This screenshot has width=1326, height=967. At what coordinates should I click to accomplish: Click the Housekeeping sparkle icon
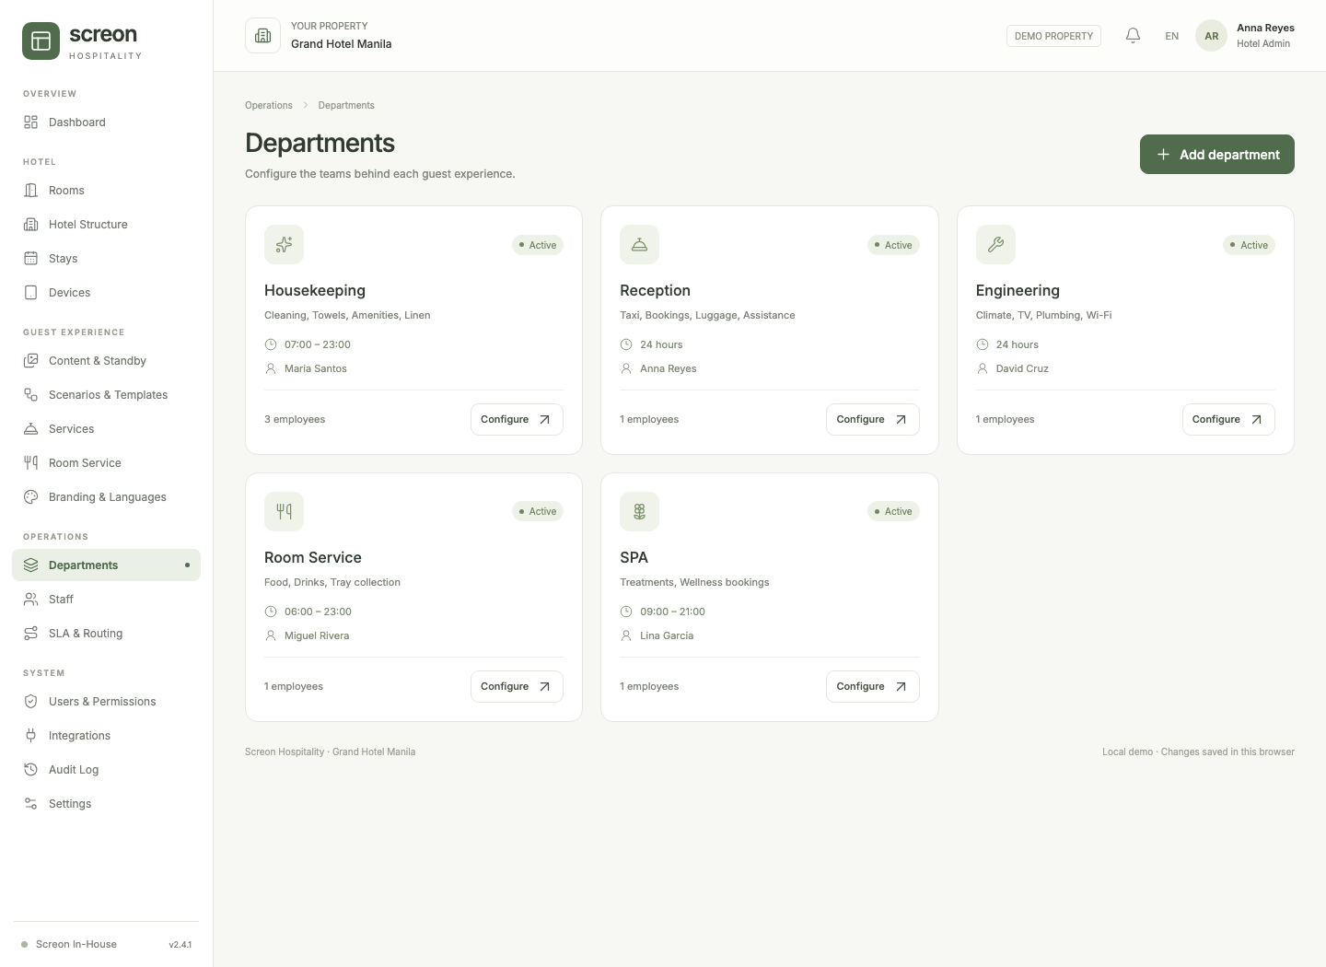click(284, 244)
